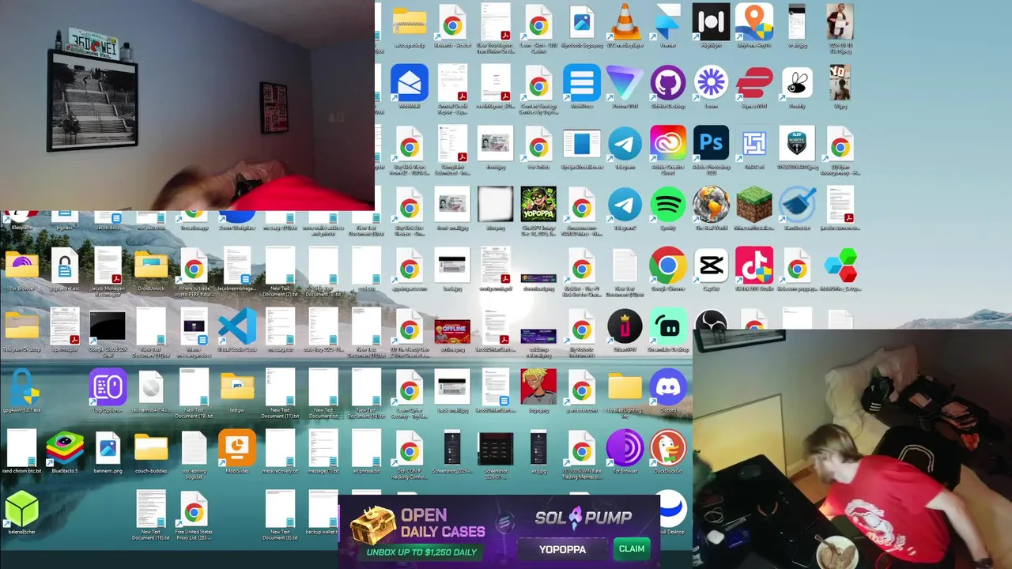Launch the Google Chrome browser shortcut

[x=668, y=266]
